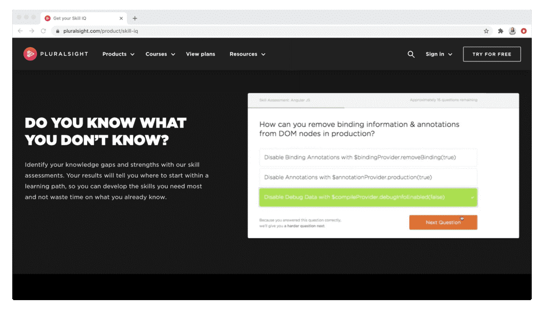Click the question text about DOM nodes
This screenshot has width=544, height=315.
[x=359, y=129]
